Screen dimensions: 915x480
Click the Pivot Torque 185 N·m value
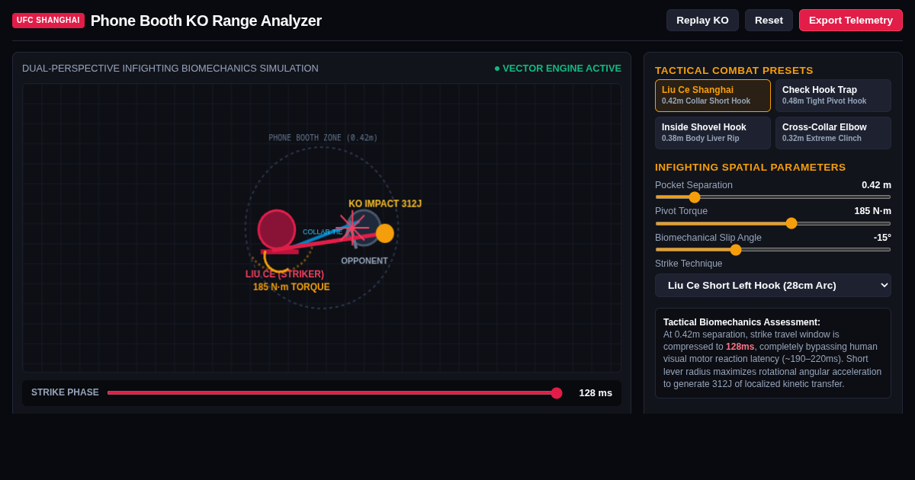tap(872, 211)
